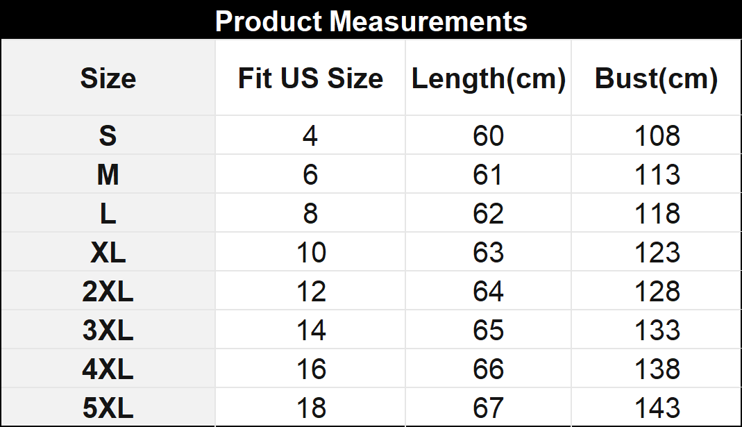742x427 pixels.
Task: Select the 4XL size row label
Action: click(108, 369)
